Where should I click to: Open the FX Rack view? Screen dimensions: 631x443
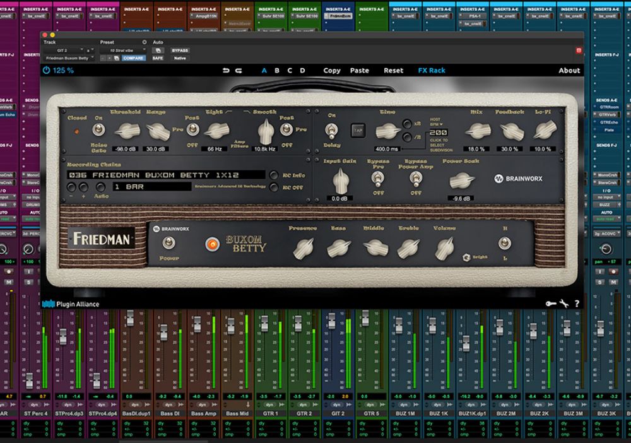coord(432,71)
